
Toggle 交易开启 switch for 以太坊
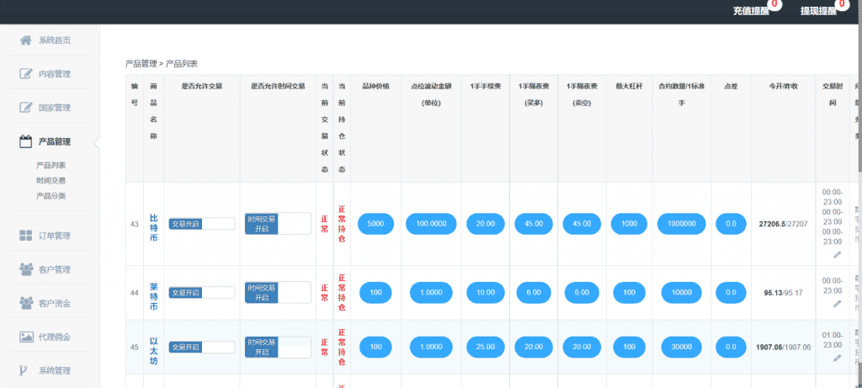pos(202,348)
